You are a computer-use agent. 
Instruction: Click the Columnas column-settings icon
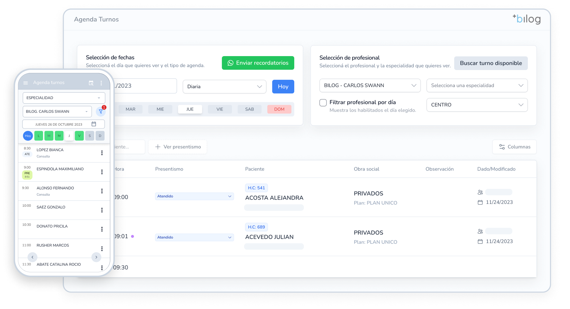click(502, 147)
